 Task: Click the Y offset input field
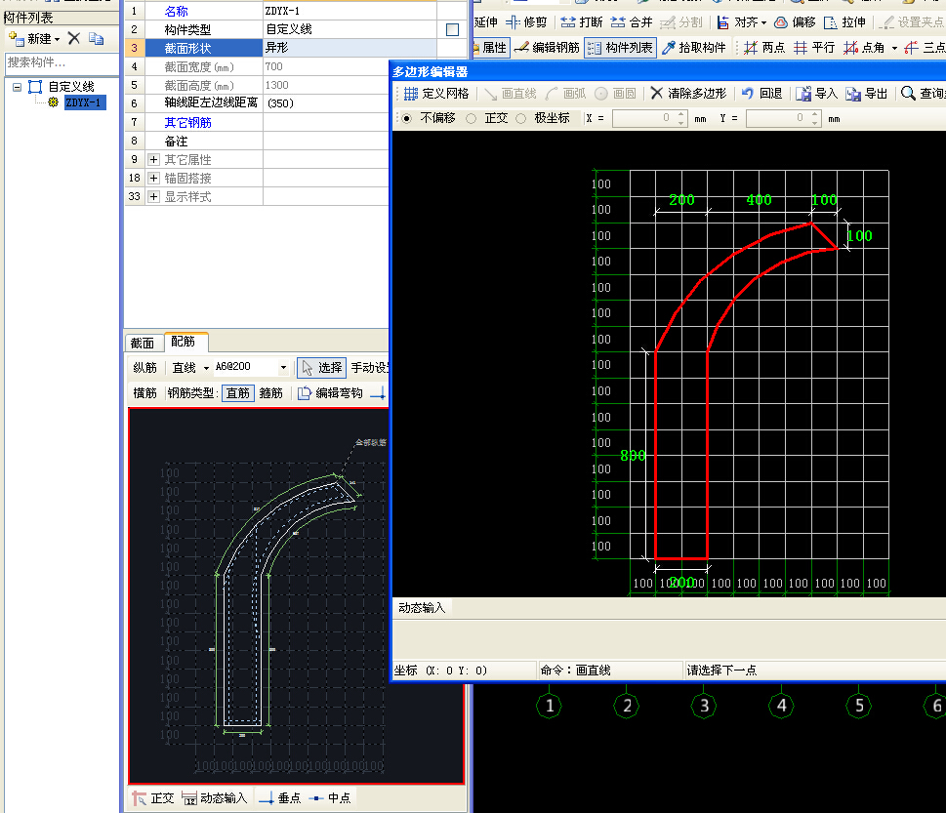click(x=778, y=118)
